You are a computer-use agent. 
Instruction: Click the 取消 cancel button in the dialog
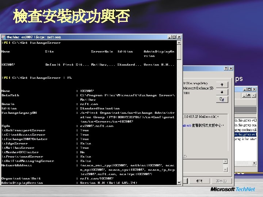[199, 181]
